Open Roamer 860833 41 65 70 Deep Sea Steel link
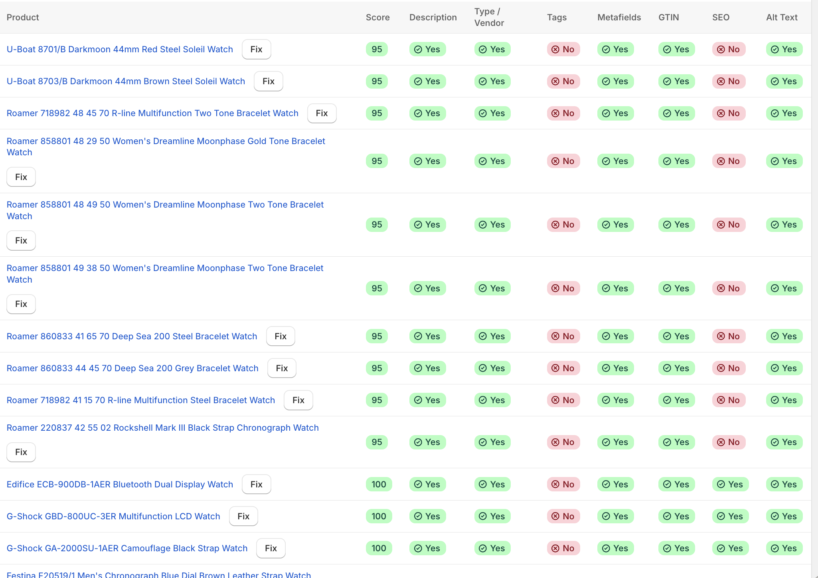The height and width of the screenshot is (578, 818). [x=132, y=336]
